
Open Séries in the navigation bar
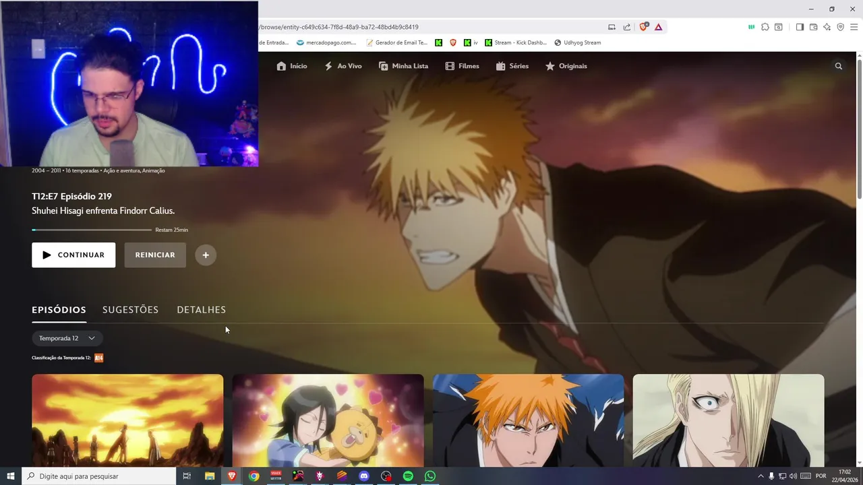tap(512, 66)
